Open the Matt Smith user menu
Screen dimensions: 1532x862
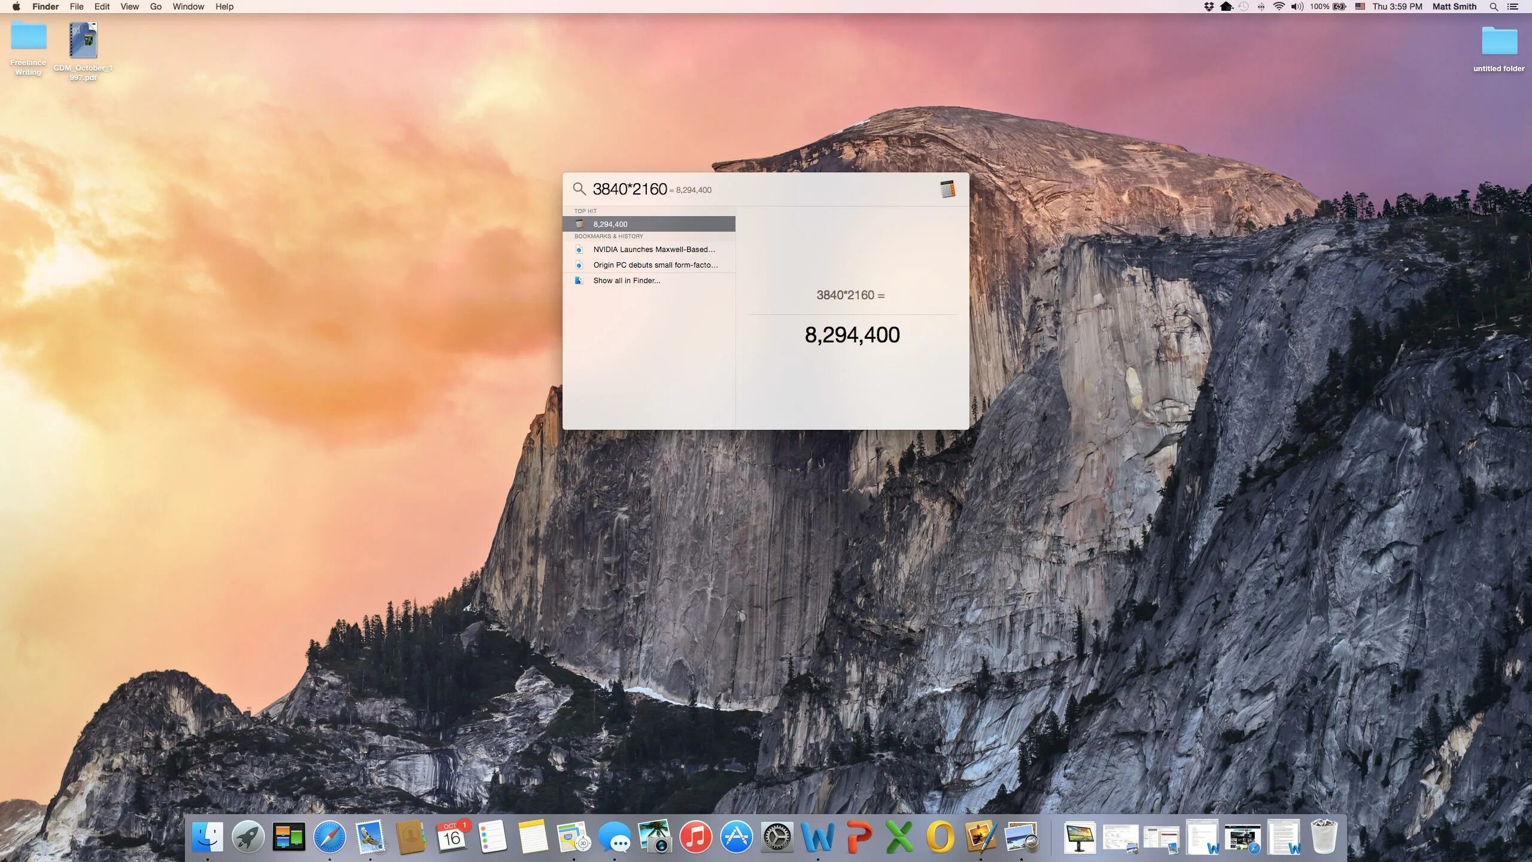[x=1454, y=7]
